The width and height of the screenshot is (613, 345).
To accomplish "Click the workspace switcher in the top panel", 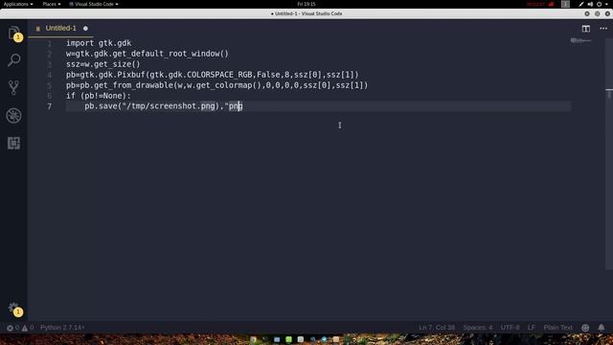I will 565,4.
